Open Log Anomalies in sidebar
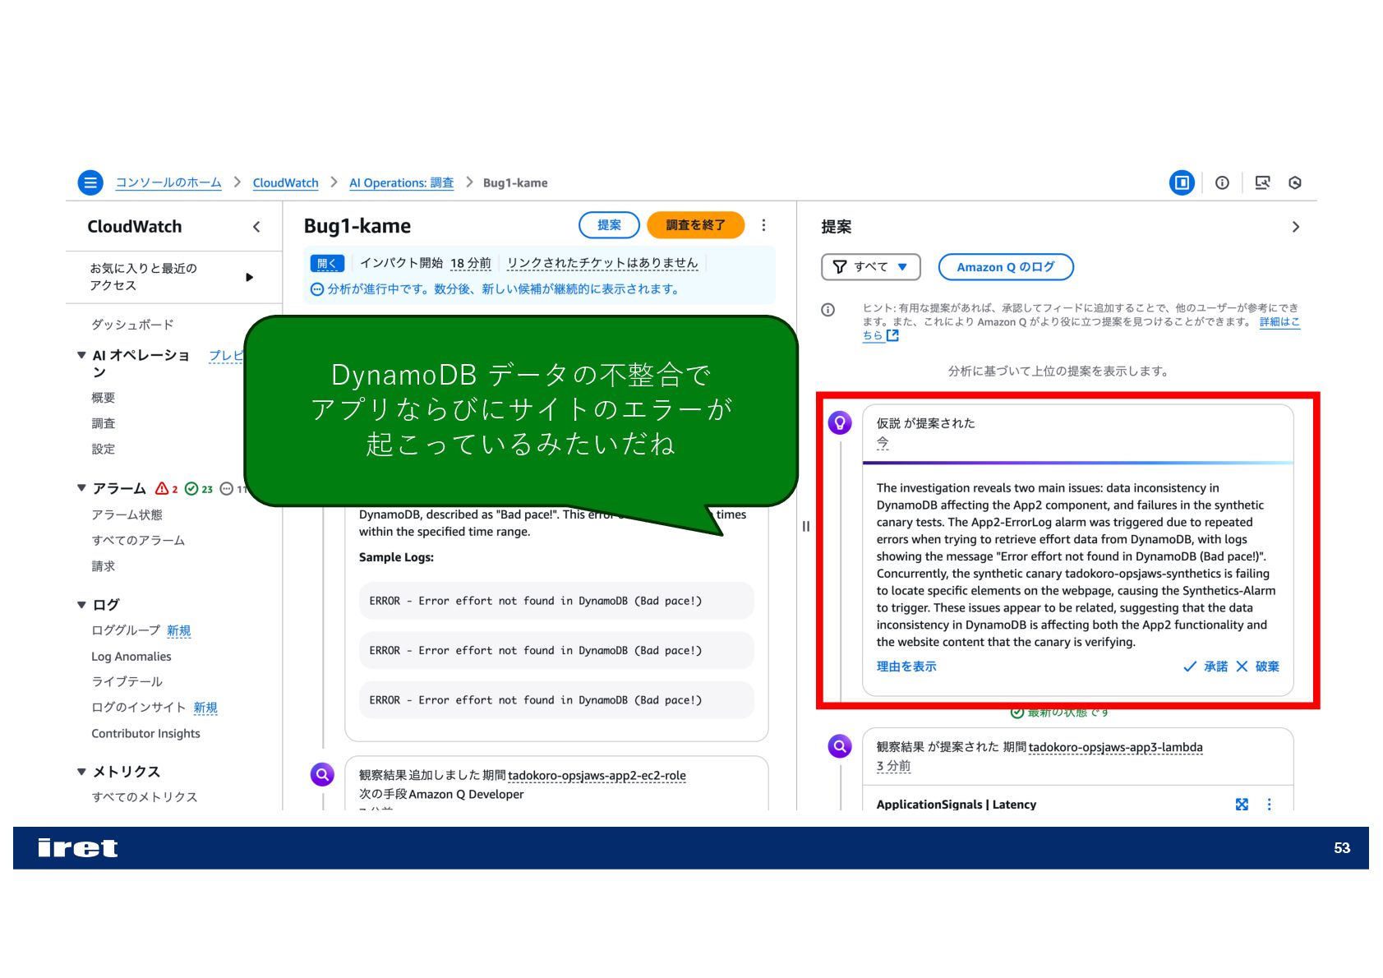The width and height of the screenshot is (1383, 978). 131,657
